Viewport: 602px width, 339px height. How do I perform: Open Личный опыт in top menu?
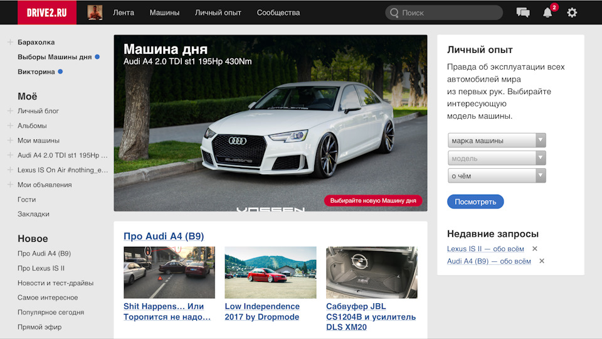[218, 13]
